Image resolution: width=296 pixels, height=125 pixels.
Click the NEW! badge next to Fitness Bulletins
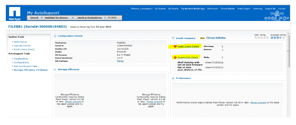[x=202, y=38]
